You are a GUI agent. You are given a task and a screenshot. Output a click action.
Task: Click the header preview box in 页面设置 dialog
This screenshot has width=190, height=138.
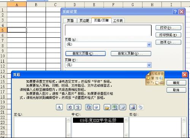108,30
